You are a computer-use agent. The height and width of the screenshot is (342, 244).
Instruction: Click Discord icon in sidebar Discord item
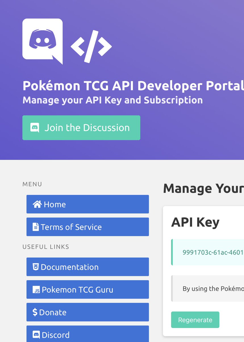(x=36, y=335)
